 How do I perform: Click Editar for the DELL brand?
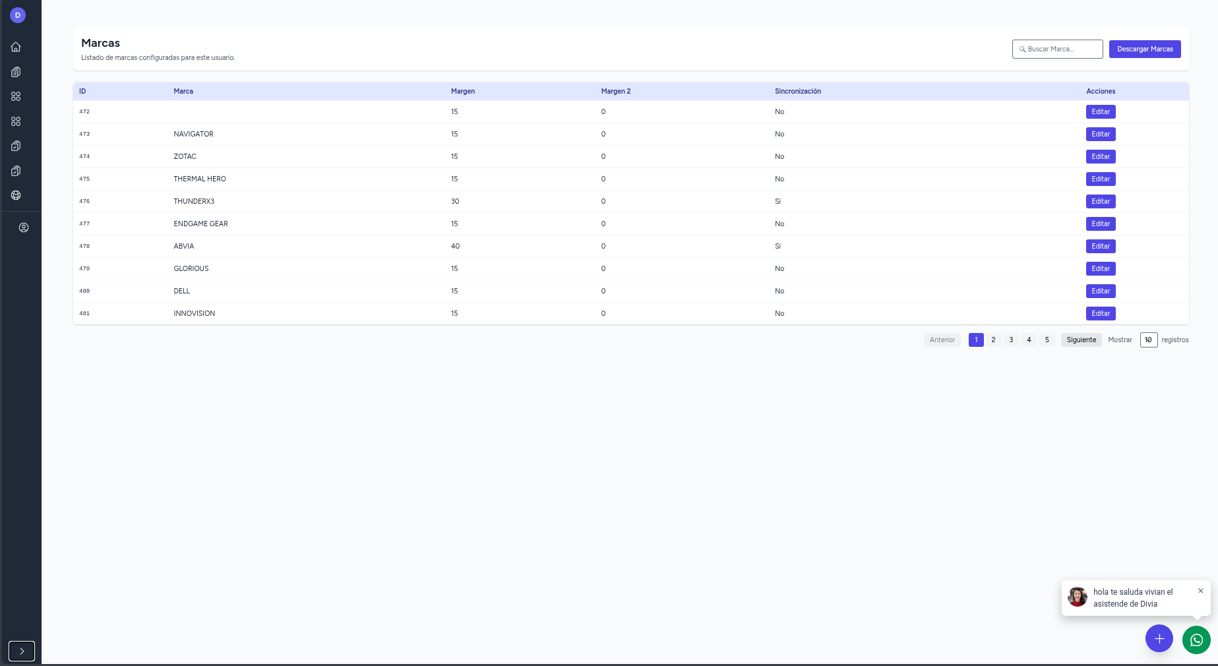tap(1100, 291)
